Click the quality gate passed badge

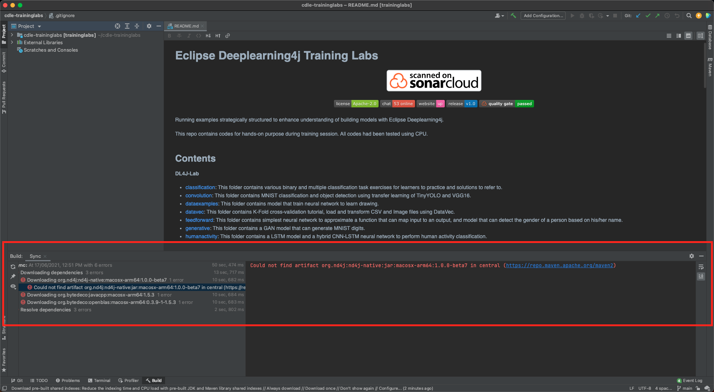(506, 104)
